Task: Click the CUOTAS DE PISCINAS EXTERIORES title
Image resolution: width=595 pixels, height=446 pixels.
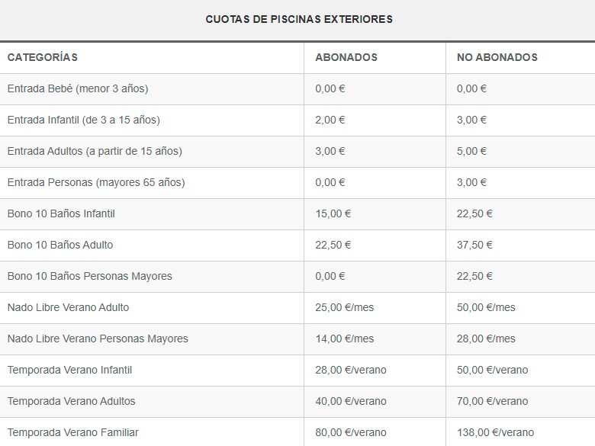Action: [299, 19]
